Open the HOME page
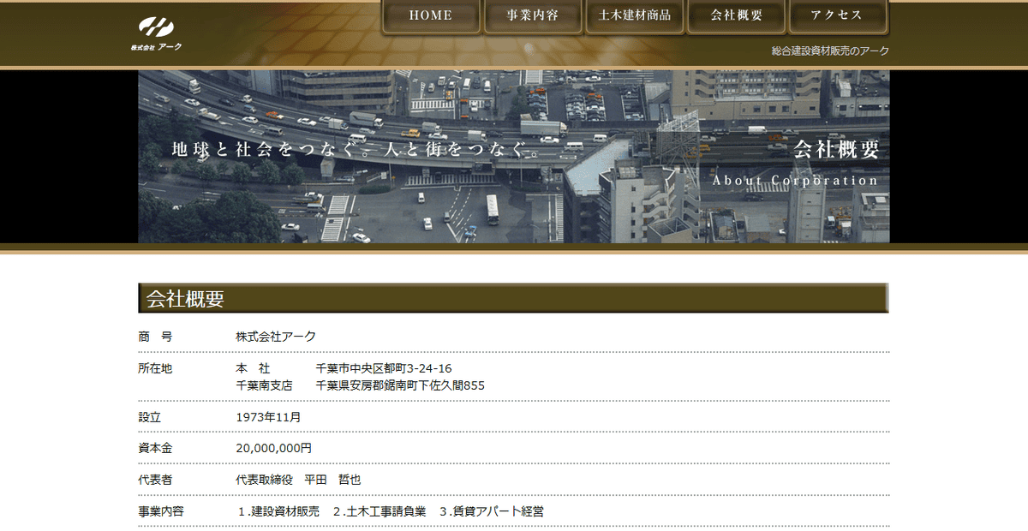Screen dimensions: 1028x531 (431, 15)
